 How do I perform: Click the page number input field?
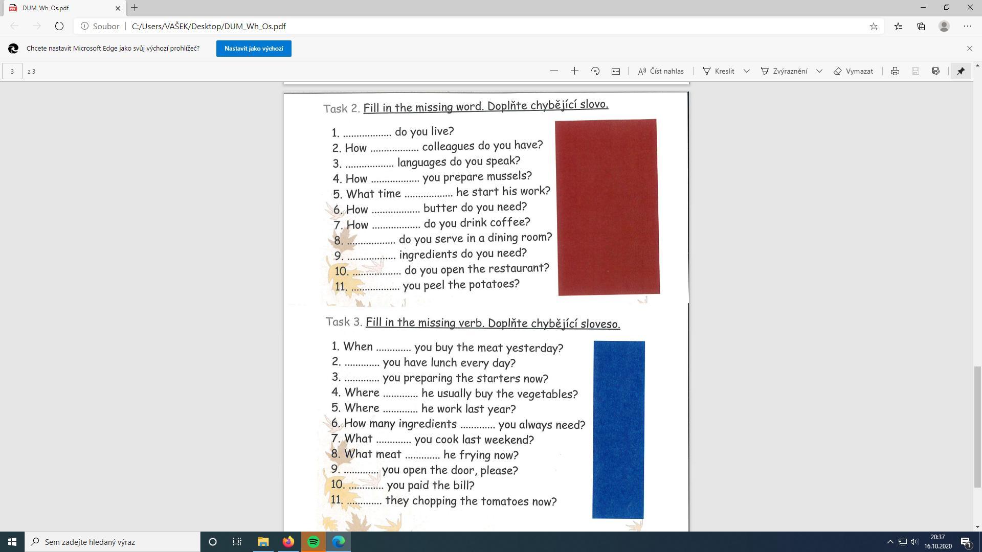12,71
